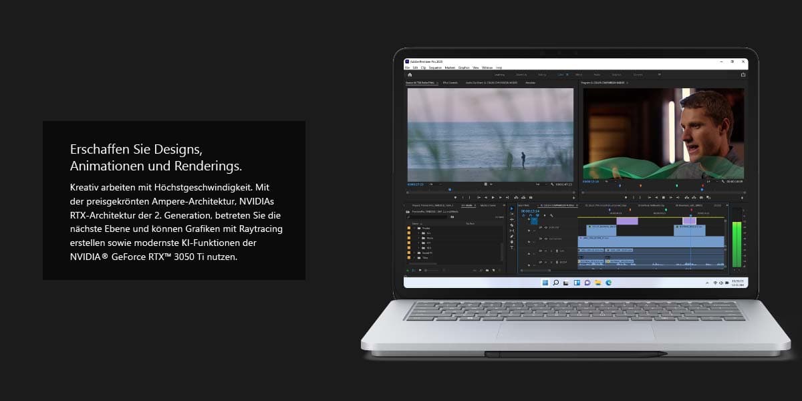Select the Ripple Edit tool
802x401 pixels.
click(512, 219)
